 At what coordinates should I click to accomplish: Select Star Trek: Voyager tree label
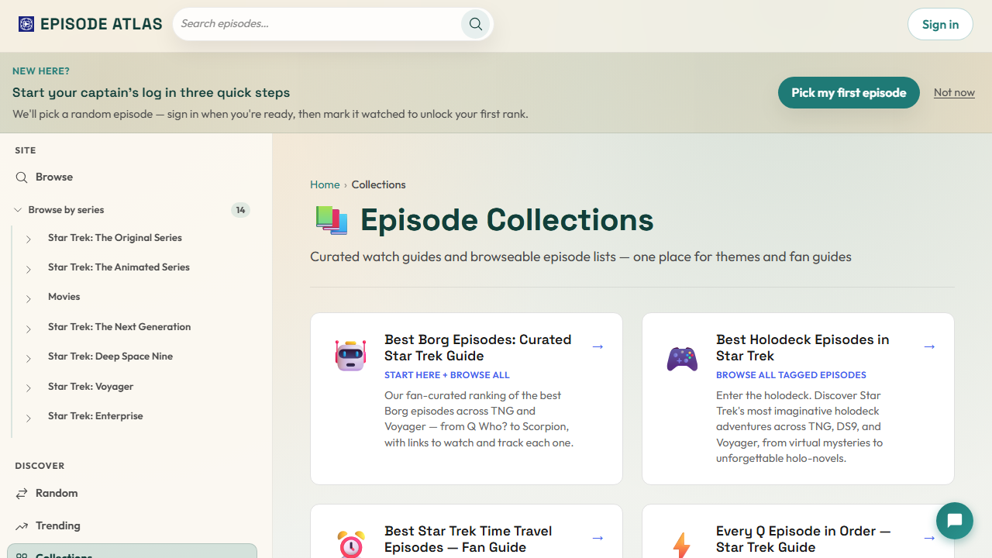(91, 387)
